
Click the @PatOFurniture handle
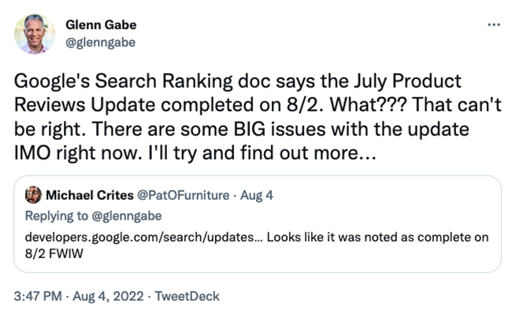click(x=184, y=195)
